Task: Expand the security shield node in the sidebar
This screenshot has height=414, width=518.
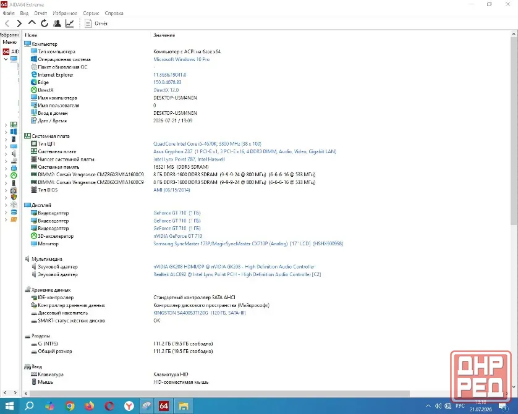Action: tap(6, 198)
